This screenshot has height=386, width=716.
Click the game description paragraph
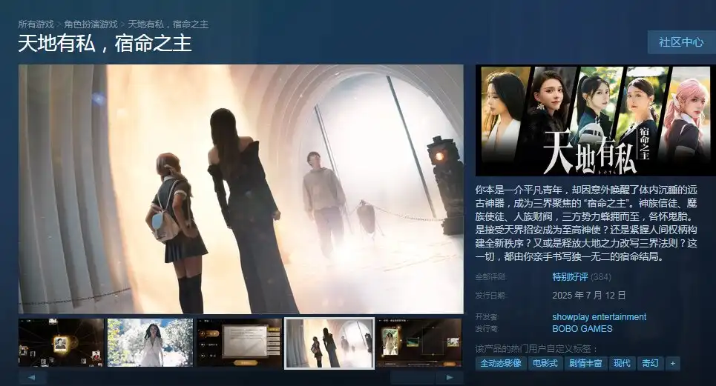[587, 223]
